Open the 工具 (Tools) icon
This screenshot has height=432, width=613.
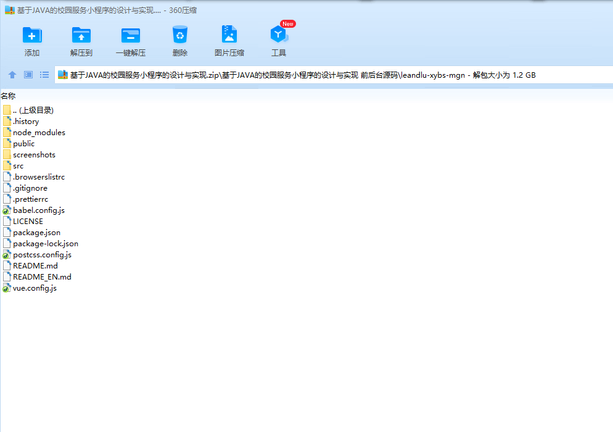[279, 35]
